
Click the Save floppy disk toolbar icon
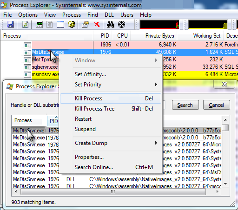(x=10, y=25)
